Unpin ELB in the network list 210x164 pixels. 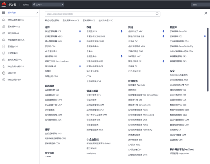point(163,36)
